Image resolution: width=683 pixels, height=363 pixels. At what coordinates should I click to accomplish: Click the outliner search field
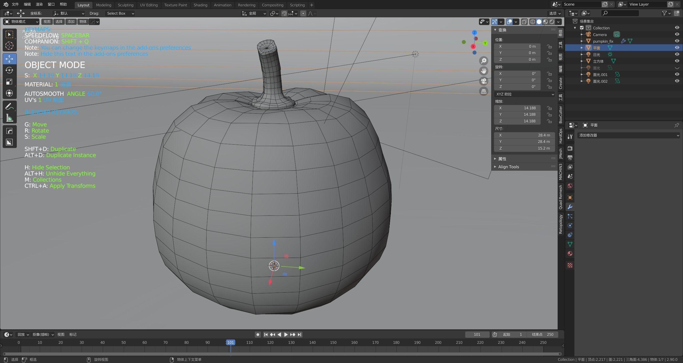[x=620, y=13]
